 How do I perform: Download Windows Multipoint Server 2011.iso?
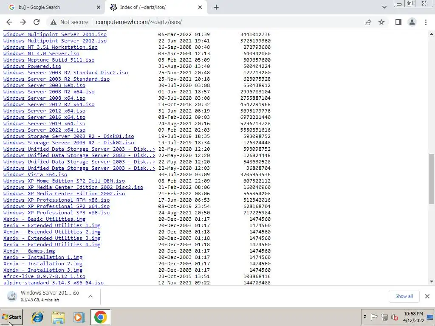(x=55, y=34)
